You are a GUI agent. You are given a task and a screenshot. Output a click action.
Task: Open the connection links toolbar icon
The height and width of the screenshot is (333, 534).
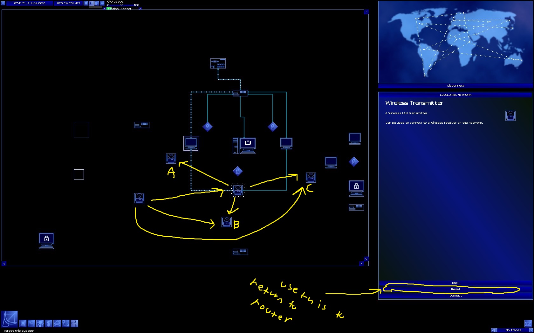click(x=66, y=323)
